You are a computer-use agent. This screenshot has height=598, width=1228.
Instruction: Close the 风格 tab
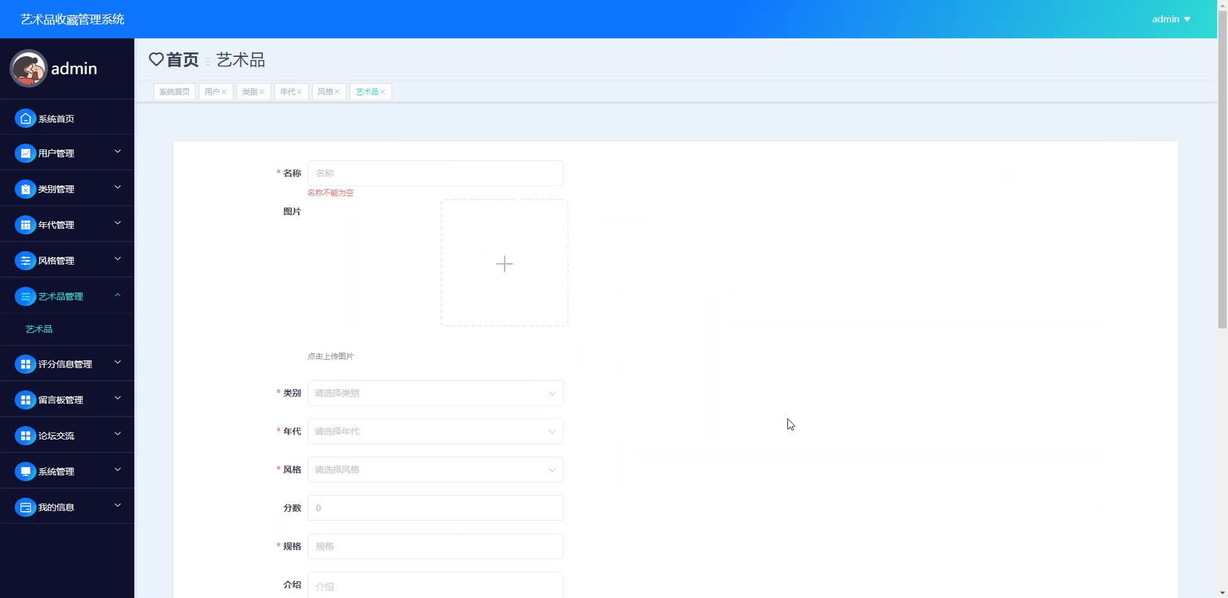[337, 92]
